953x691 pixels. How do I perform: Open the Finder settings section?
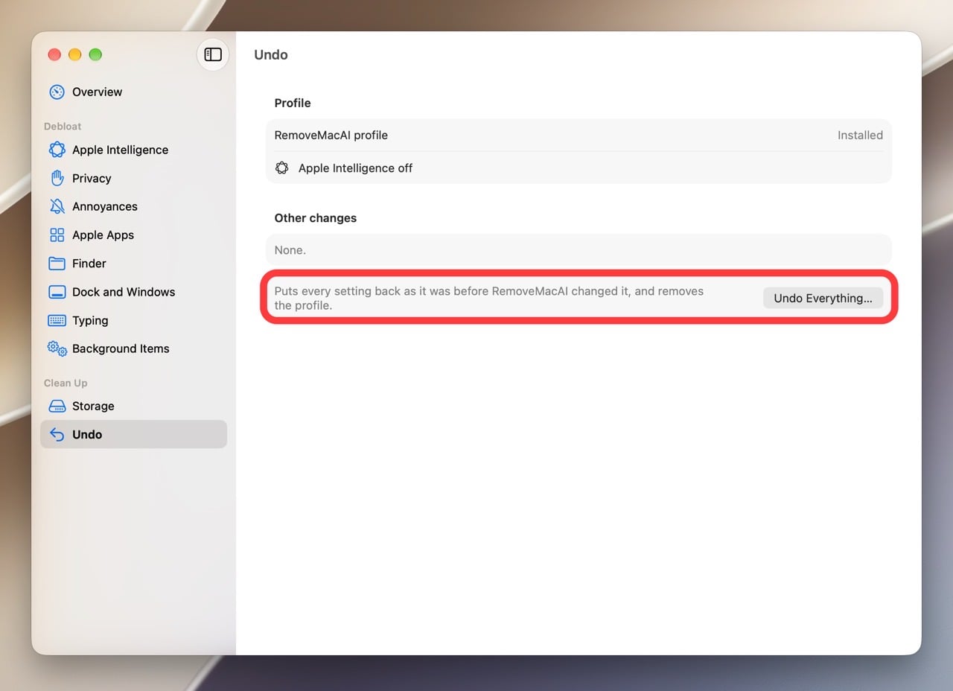[x=134, y=264]
